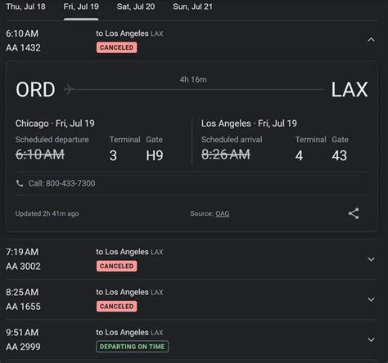Screen dimensions: 388x363
Task: Collapse the AA 1432 flight details
Action: 371,40
